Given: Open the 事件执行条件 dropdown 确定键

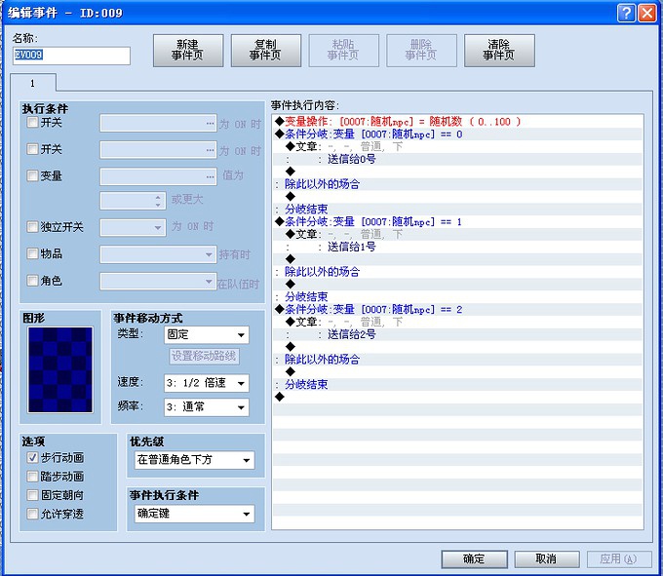Looking at the screenshot, I should tap(194, 514).
